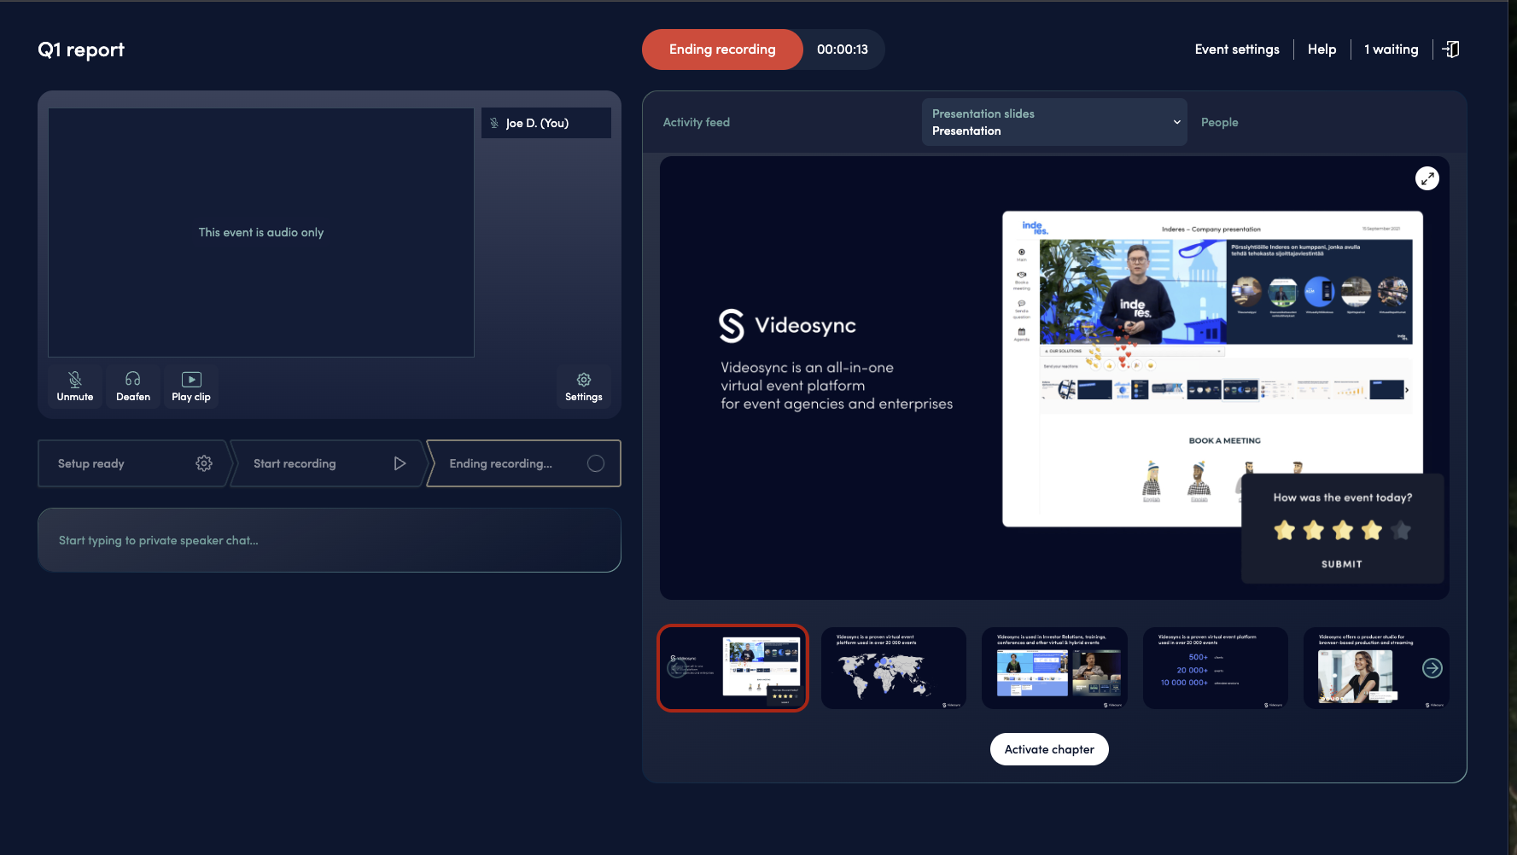The image size is (1517, 855).
Task: Click the main presentation slide preview
Action: pos(1054,378)
